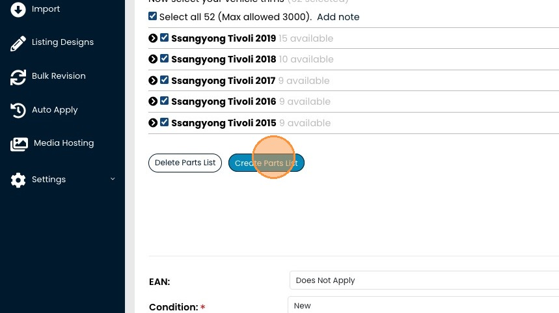Expand the Ssangyong Tivoli 2016 row arrow
This screenshot has width=559, height=313.
coord(153,102)
